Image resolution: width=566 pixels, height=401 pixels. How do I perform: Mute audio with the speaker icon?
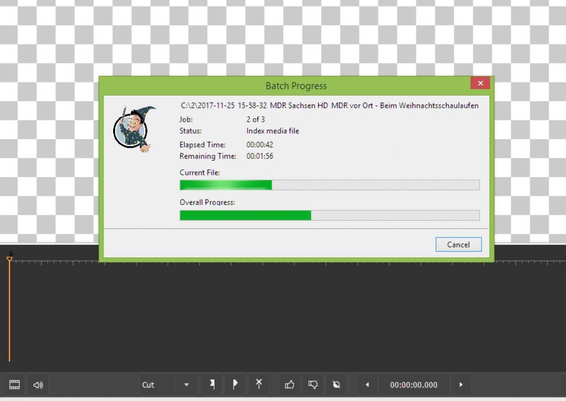pos(38,385)
